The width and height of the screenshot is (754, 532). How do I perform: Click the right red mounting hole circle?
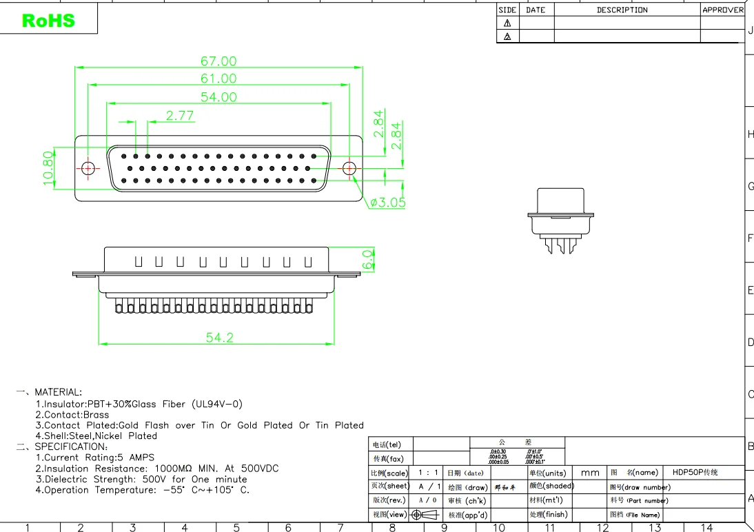coord(349,167)
